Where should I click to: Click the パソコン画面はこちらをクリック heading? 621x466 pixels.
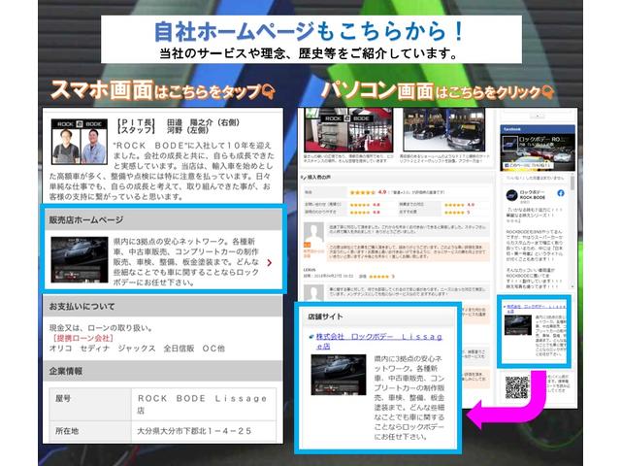(437, 90)
